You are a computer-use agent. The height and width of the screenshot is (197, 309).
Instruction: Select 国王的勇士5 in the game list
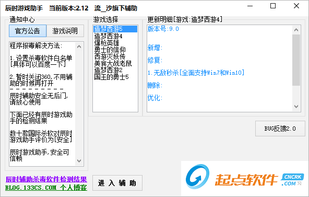coord(115,77)
